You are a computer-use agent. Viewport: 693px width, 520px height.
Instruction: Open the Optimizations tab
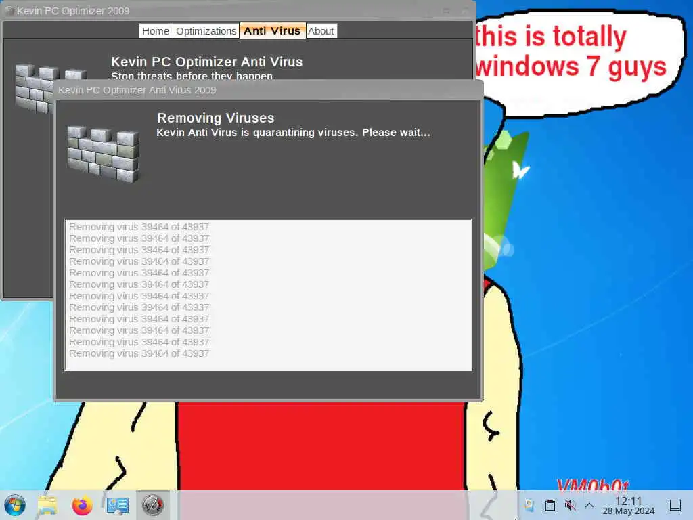pos(206,31)
